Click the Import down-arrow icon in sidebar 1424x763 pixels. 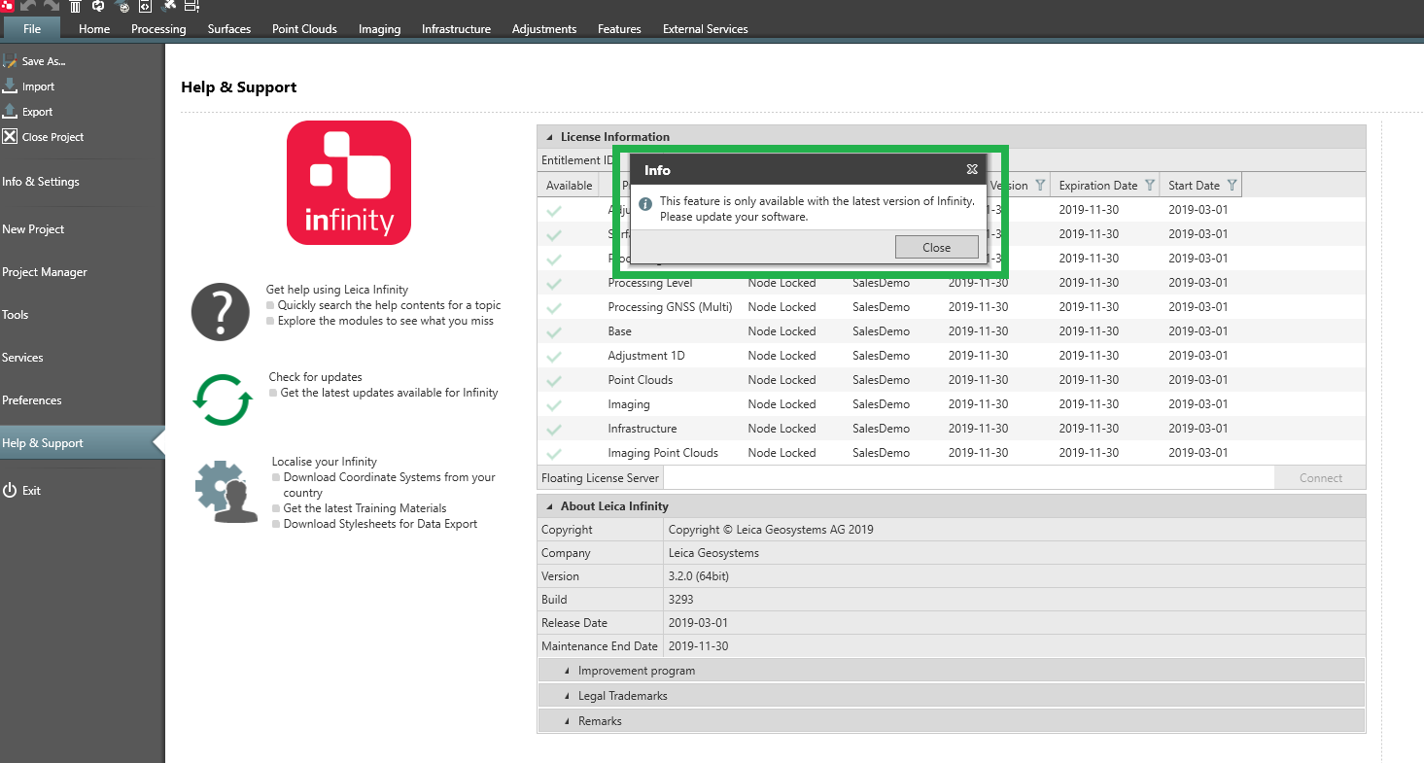point(10,87)
